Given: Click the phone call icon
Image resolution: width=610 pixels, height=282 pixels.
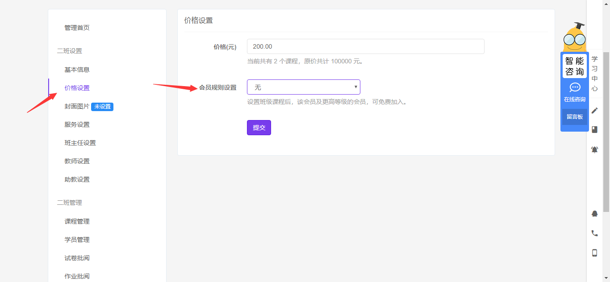Looking at the screenshot, I should [x=594, y=233].
